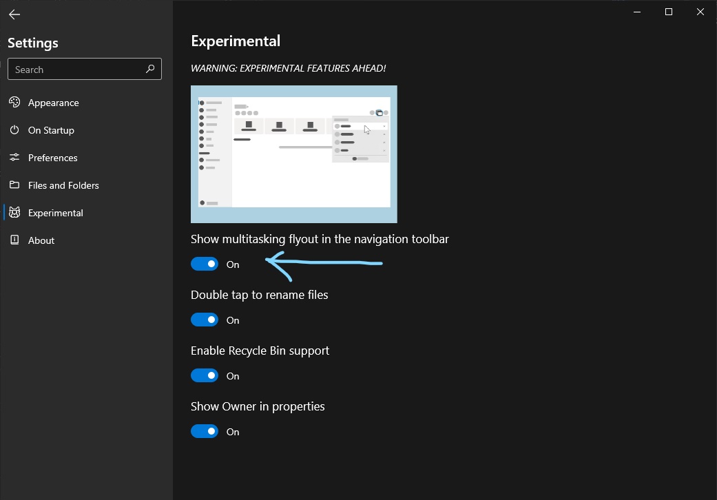Select the Preferences sliders icon
This screenshot has width=717, height=500.
pos(15,157)
